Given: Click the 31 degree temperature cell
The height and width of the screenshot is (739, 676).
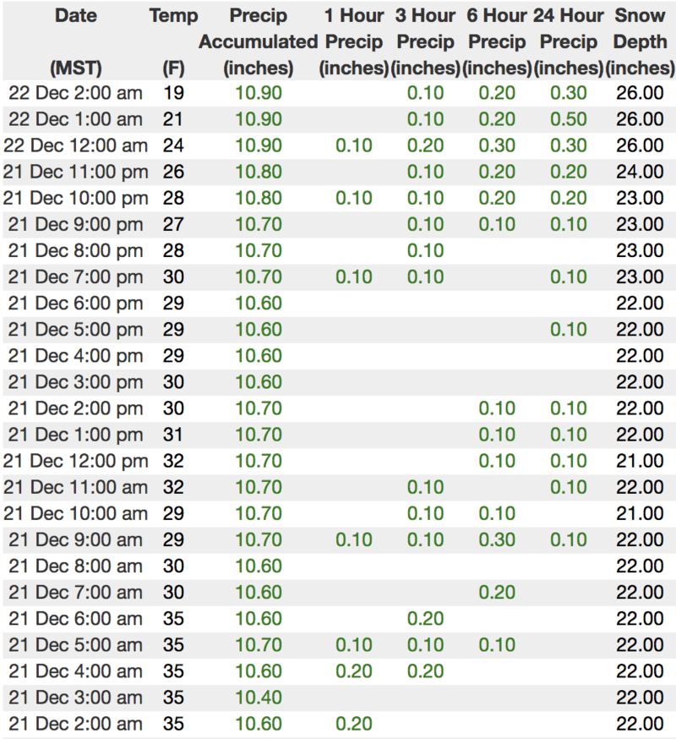Looking at the screenshot, I should coord(173,435).
